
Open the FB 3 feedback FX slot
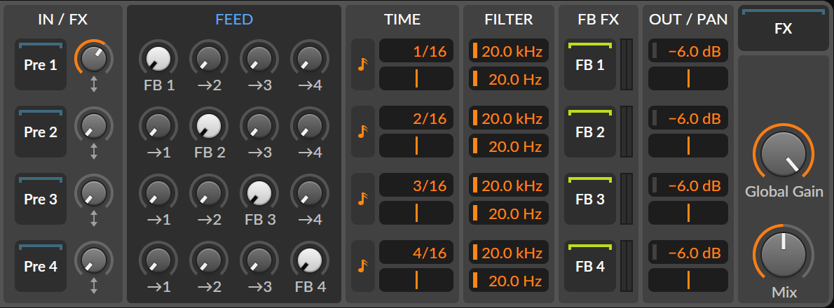(x=590, y=199)
